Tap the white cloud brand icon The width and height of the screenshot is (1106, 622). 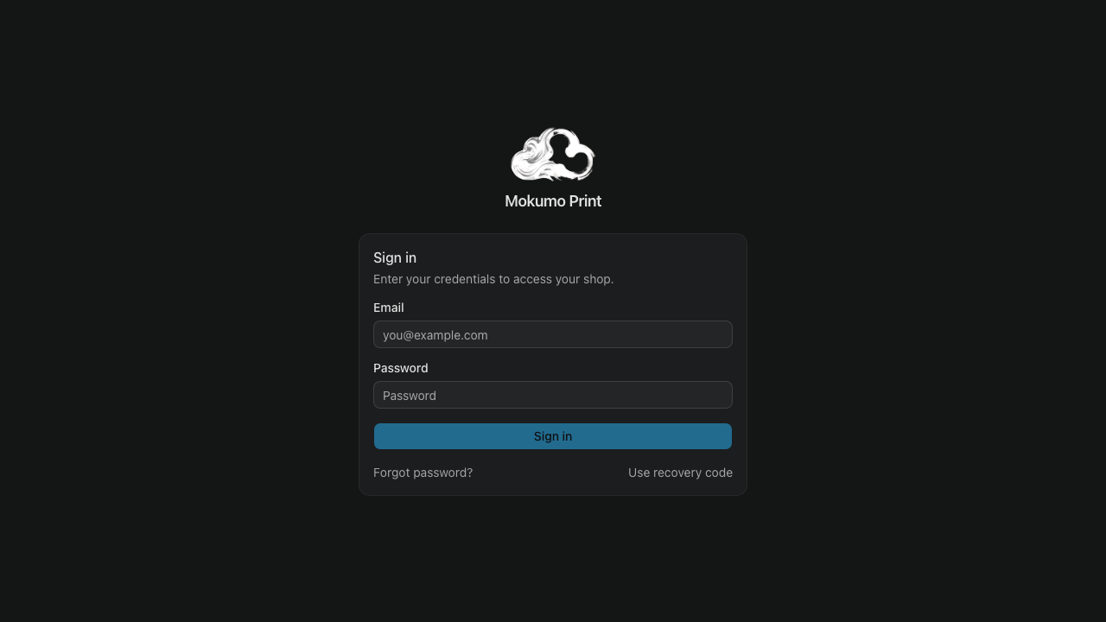553,155
